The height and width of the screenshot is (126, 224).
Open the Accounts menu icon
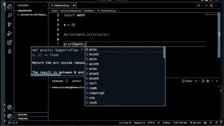[9, 107]
